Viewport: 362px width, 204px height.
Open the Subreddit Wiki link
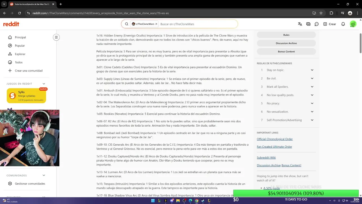coord(266,158)
